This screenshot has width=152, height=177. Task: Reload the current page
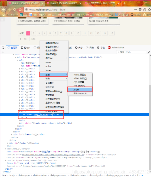tap(14, 10)
